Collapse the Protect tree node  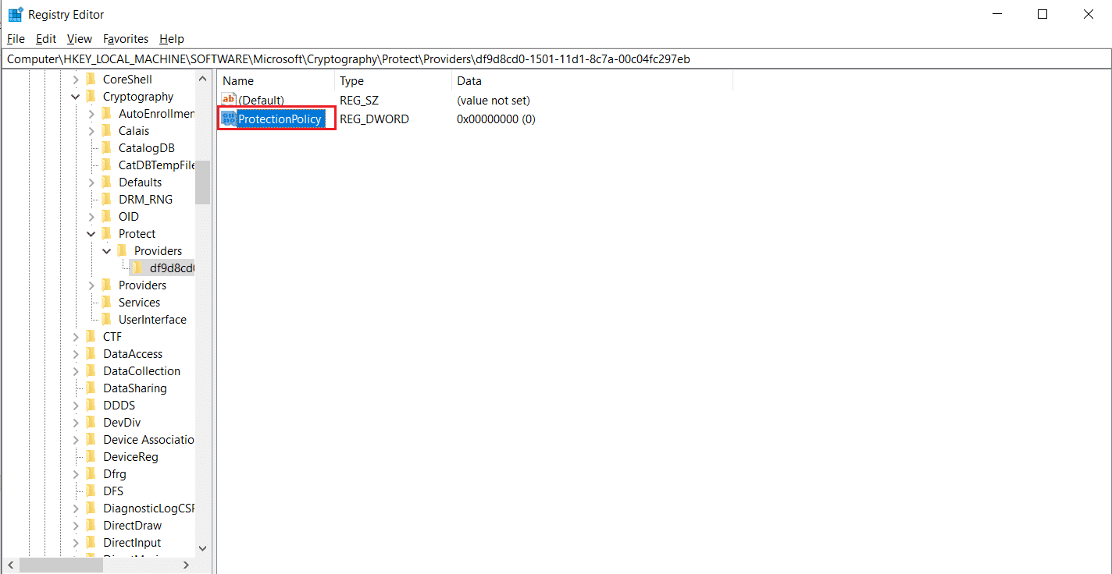(x=91, y=234)
